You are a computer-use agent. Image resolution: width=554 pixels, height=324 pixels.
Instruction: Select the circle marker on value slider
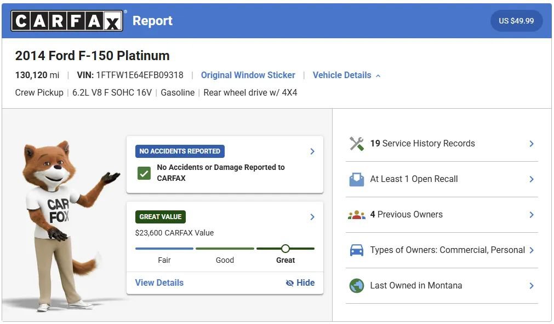coord(285,249)
